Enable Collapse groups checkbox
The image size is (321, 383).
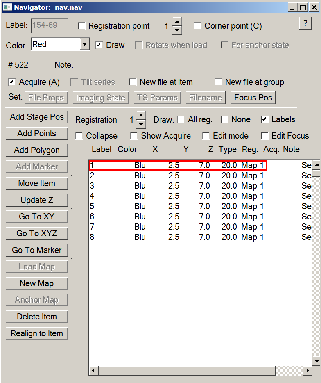tap(79, 136)
